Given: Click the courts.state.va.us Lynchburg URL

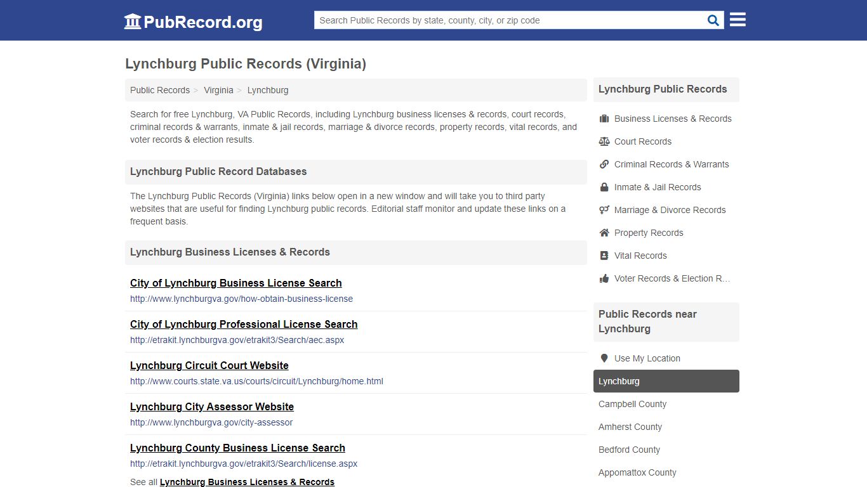Looking at the screenshot, I should point(256,381).
